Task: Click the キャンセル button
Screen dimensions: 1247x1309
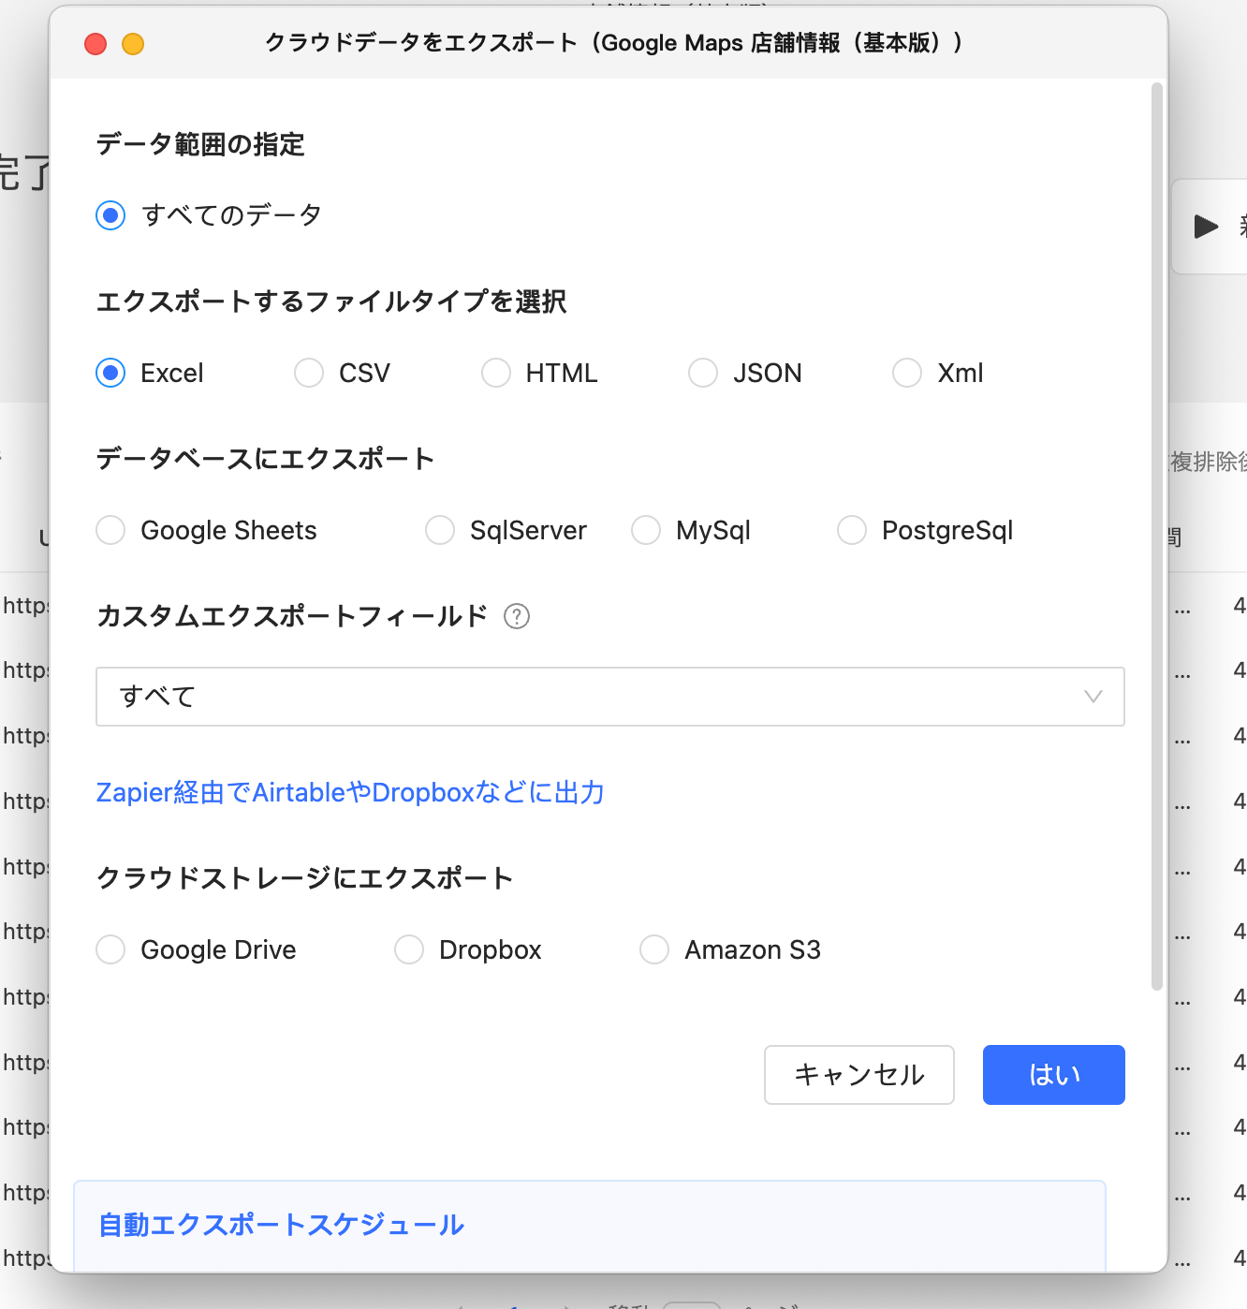Action: pyautogui.click(x=859, y=1075)
